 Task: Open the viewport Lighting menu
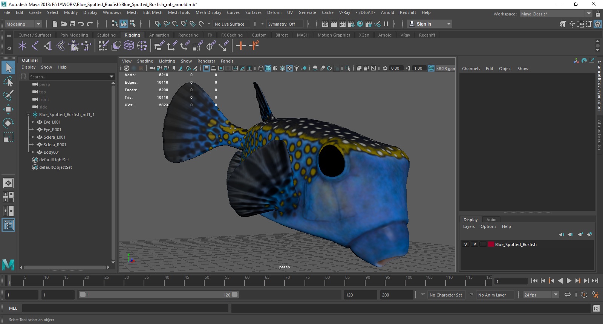167,61
